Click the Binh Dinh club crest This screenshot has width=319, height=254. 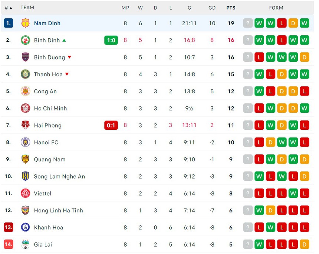[x=25, y=40]
